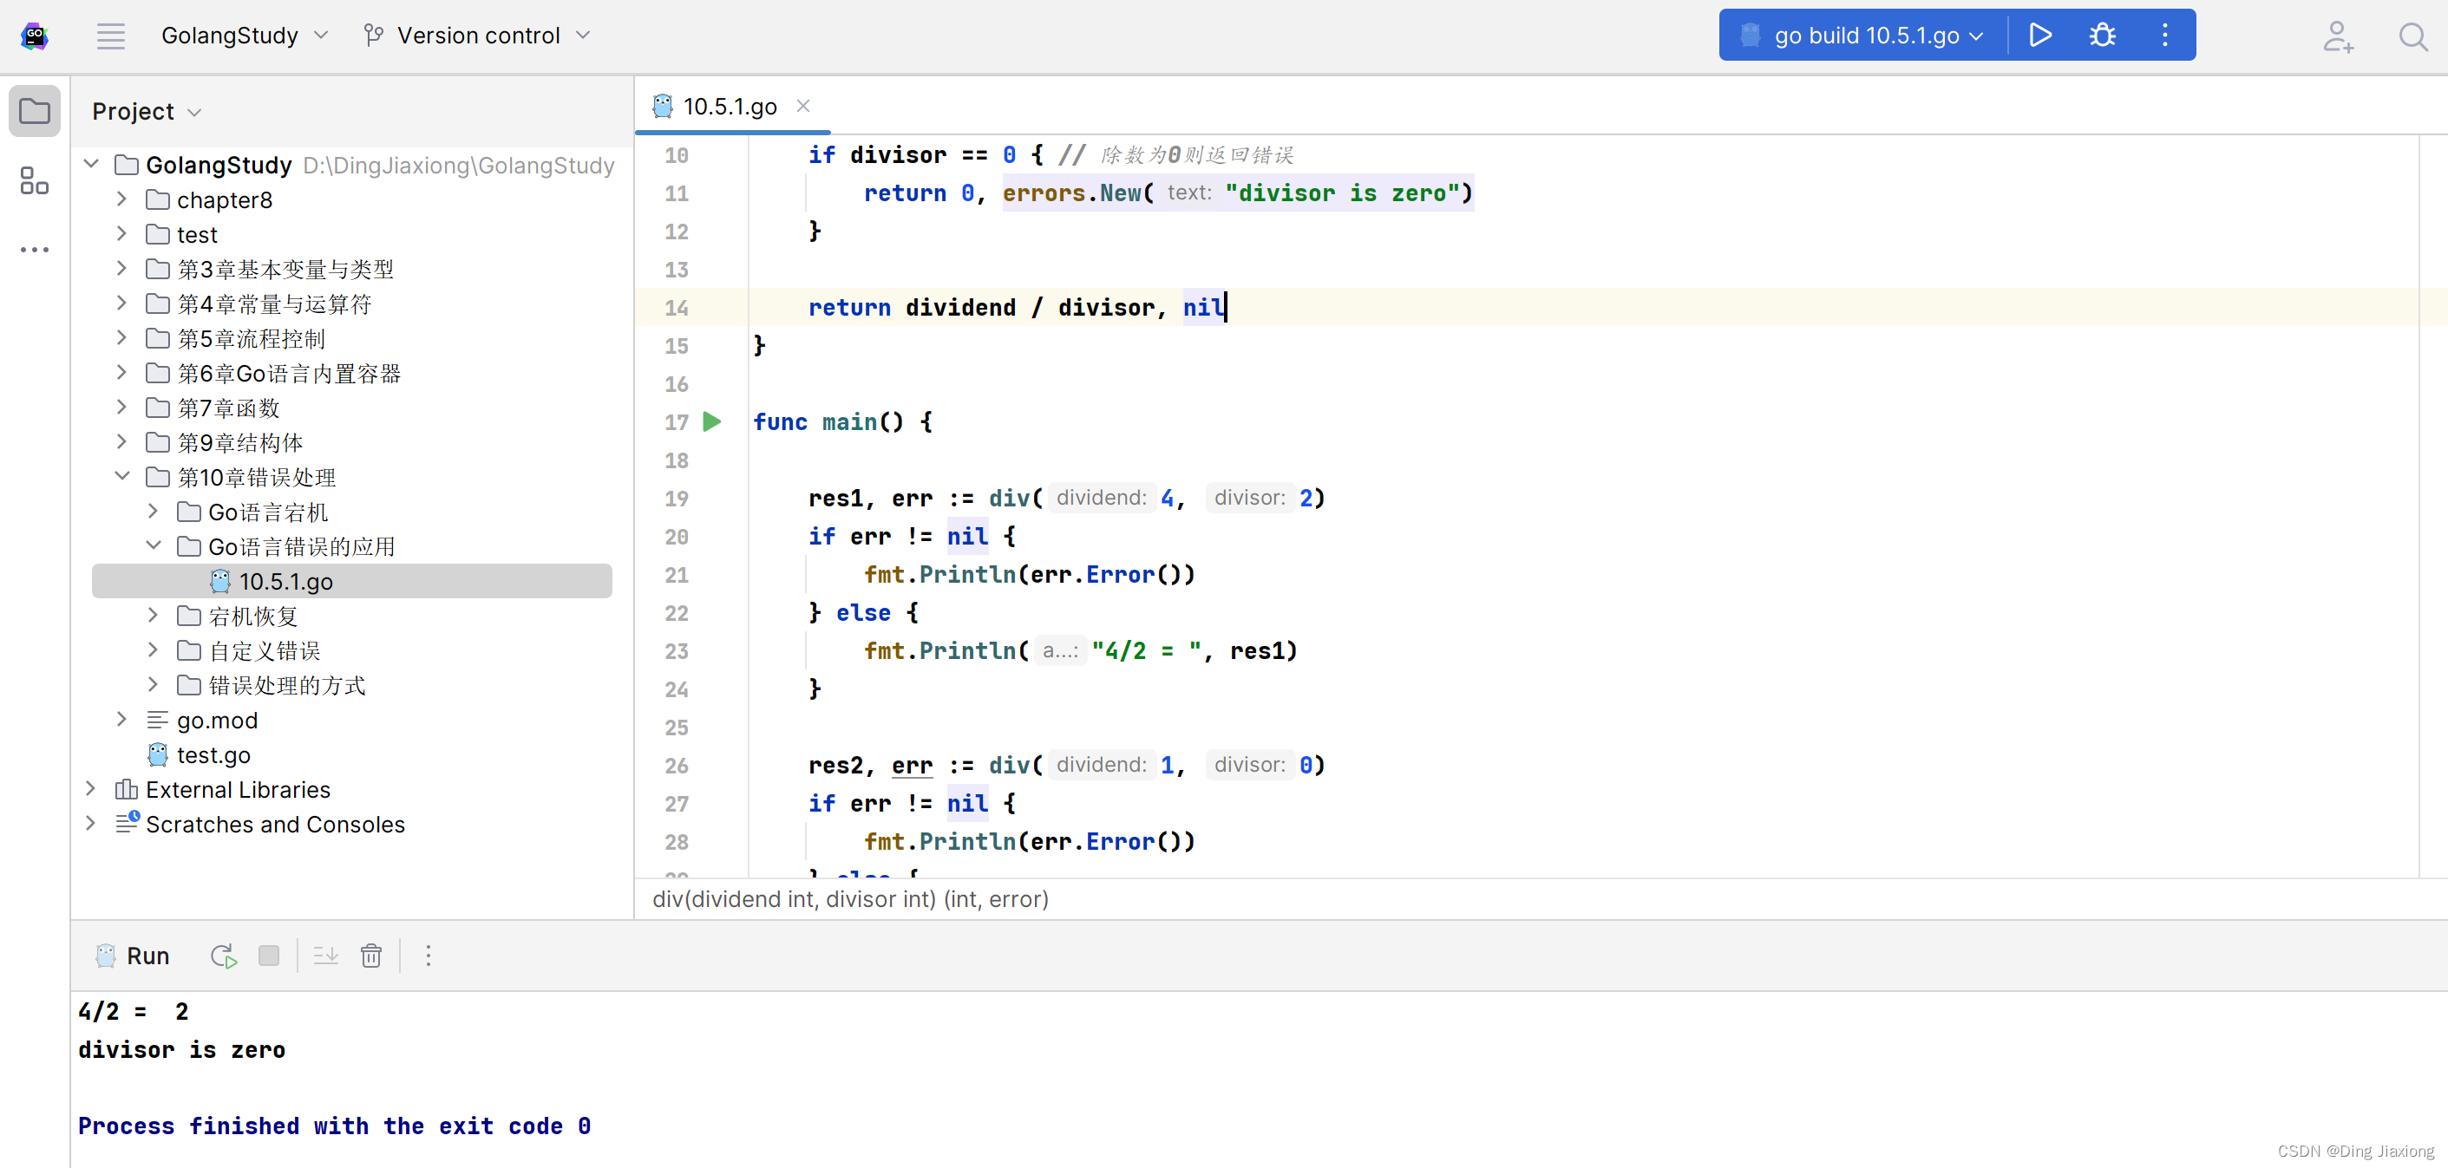Run the current configuration with play button
The width and height of the screenshot is (2448, 1168).
click(x=2039, y=36)
